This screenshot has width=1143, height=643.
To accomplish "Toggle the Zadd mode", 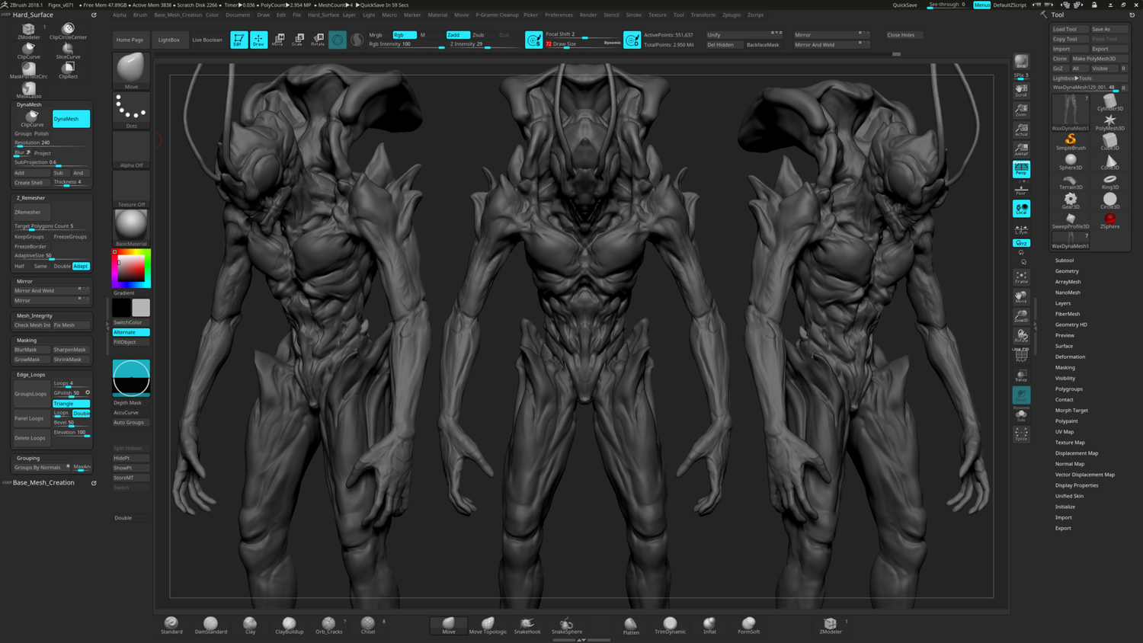I will [x=457, y=35].
